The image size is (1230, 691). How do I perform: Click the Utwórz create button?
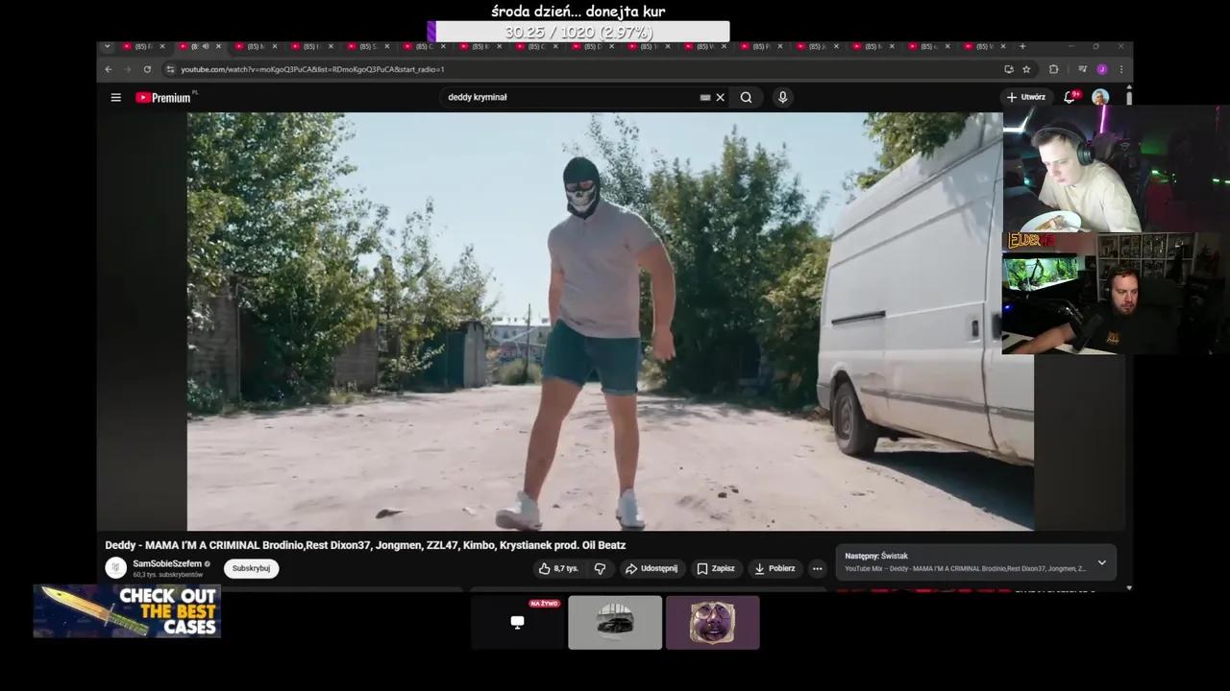pos(1026,97)
